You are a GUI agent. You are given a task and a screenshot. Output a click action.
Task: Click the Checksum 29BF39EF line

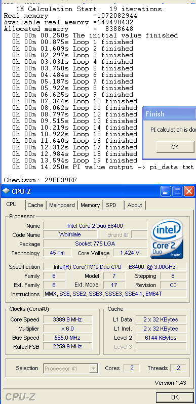click(x=40, y=180)
